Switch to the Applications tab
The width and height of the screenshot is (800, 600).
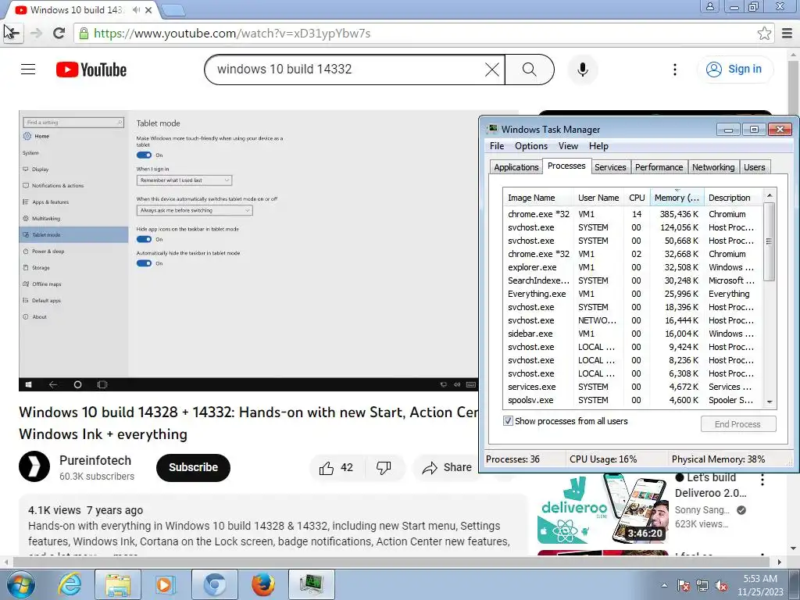click(516, 167)
